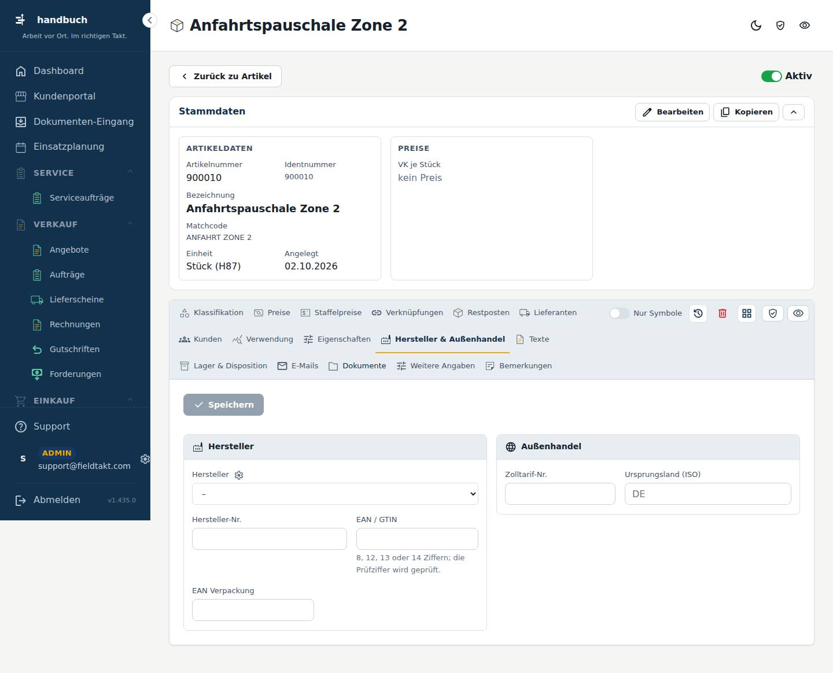
Task: Collapse the Stammdaten panel chevron
Action: 794,112
